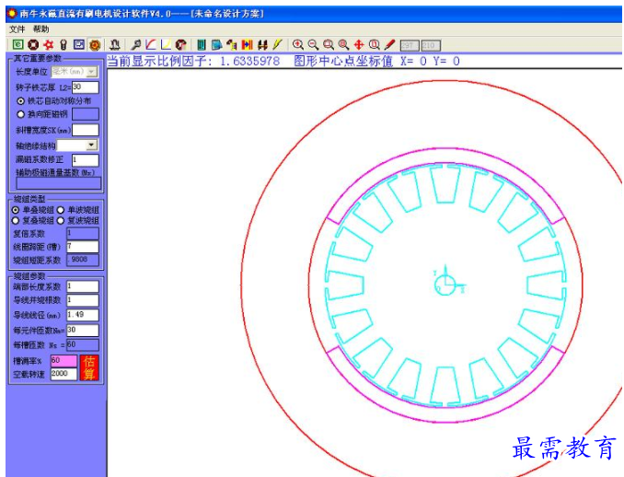This screenshot has width=624, height=477.
Task: Click the 空载转速 input field
Action: 64,374
